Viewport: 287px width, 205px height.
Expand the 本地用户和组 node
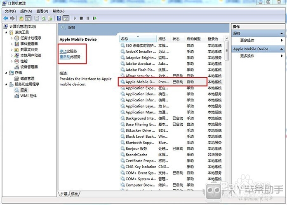point(12,55)
